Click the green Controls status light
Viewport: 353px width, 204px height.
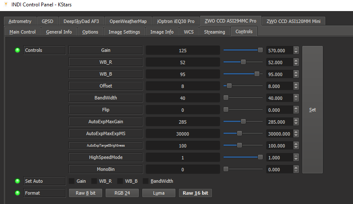[x=17, y=50]
